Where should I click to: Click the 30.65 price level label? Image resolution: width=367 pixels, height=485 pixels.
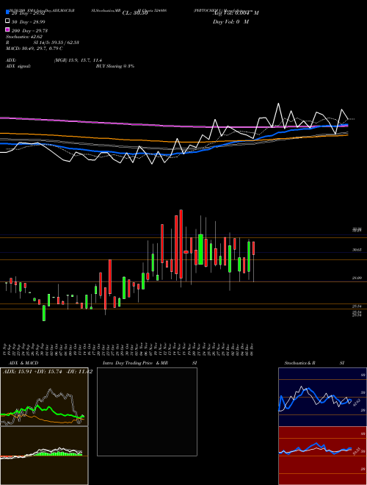357,250
